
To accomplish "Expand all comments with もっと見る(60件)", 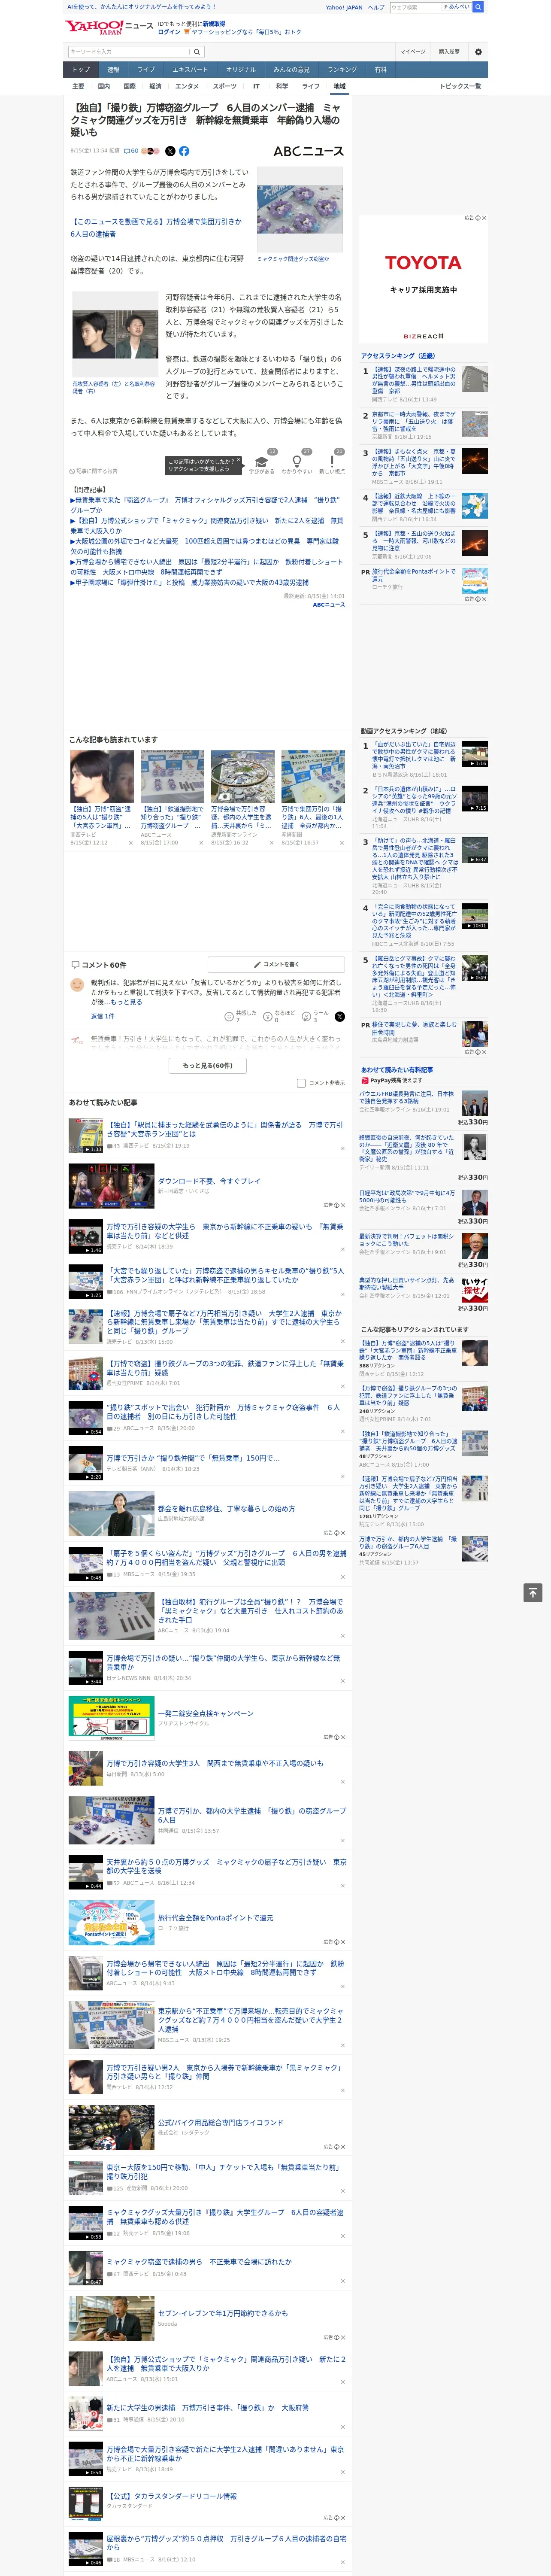I will (208, 1066).
